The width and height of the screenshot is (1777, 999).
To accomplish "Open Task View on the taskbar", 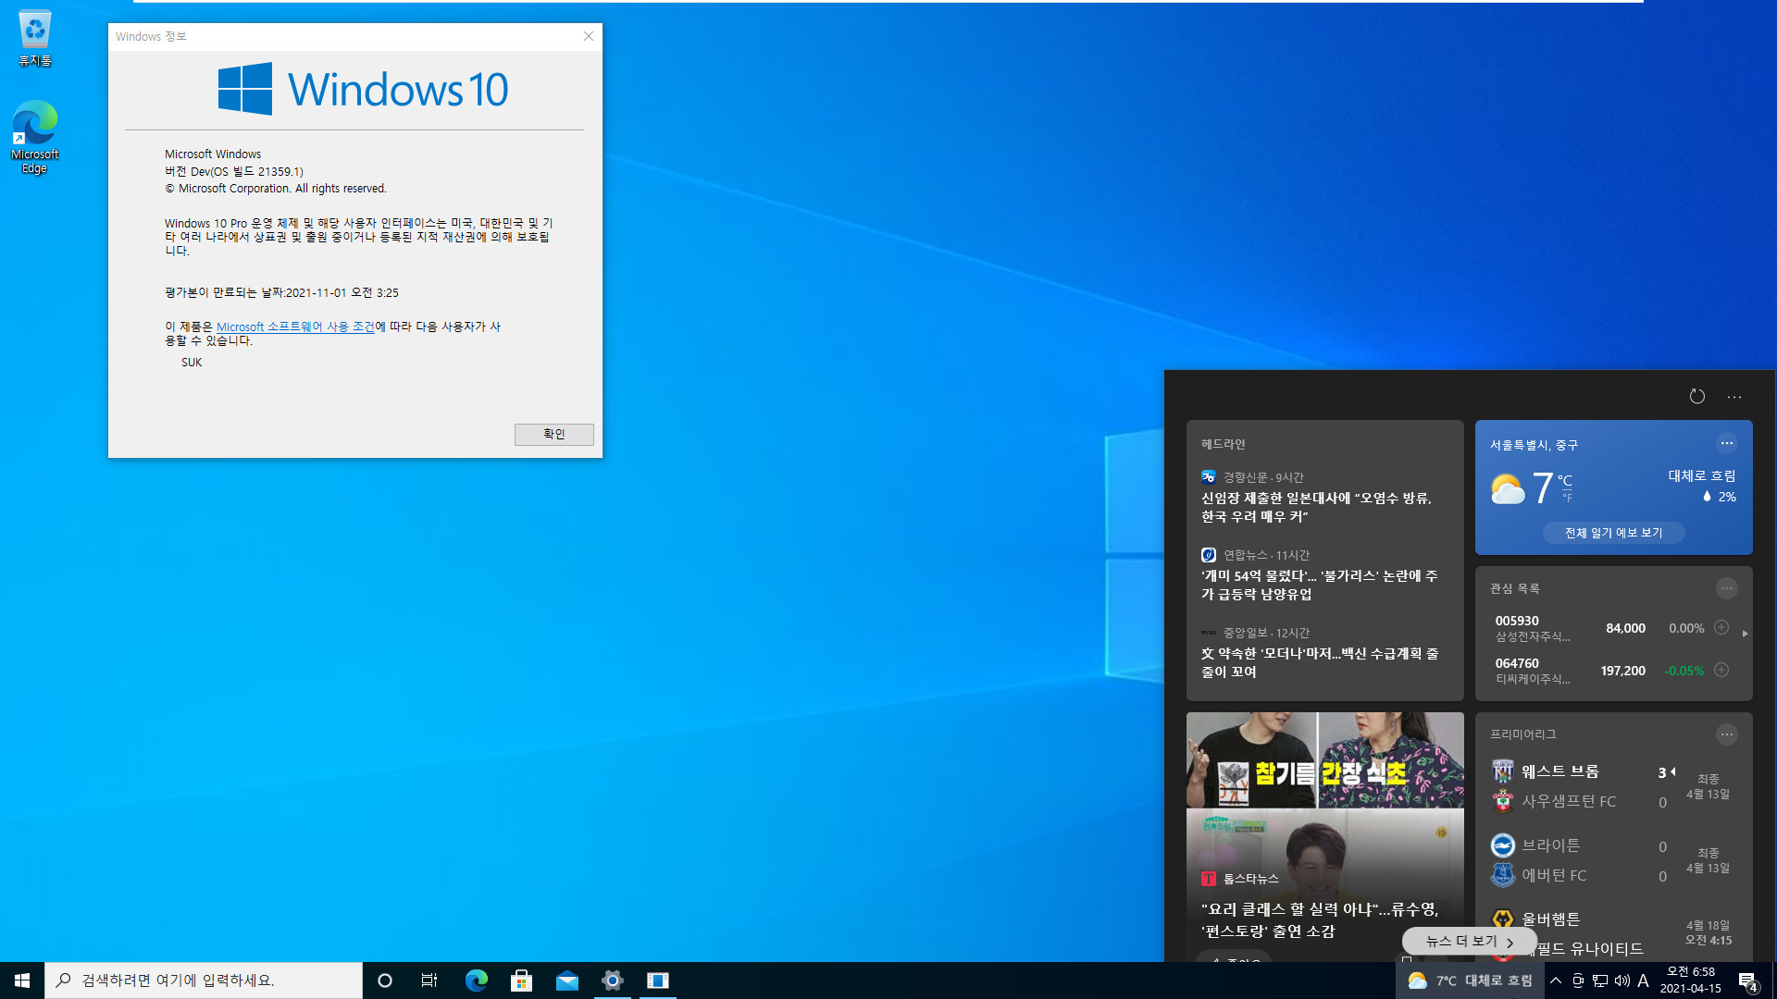I will 429,980.
